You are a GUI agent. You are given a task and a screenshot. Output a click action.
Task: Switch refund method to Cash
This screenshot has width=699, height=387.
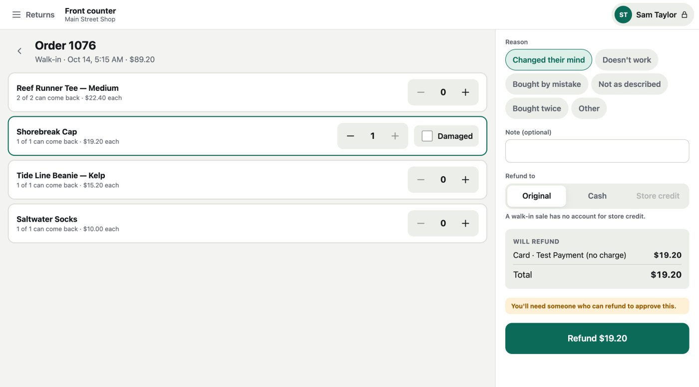point(597,196)
